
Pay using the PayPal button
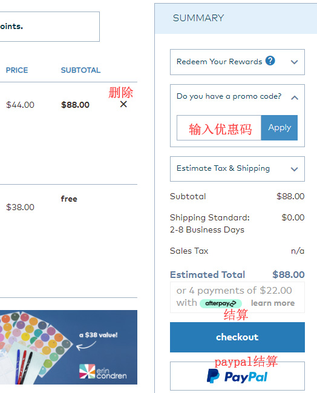tap(237, 376)
